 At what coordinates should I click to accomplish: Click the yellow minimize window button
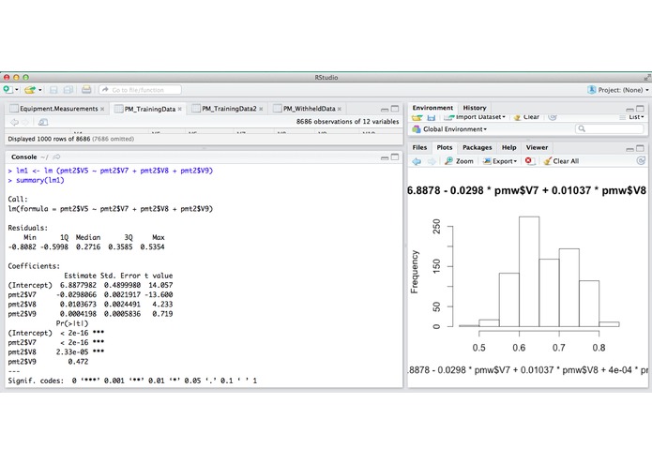16,77
